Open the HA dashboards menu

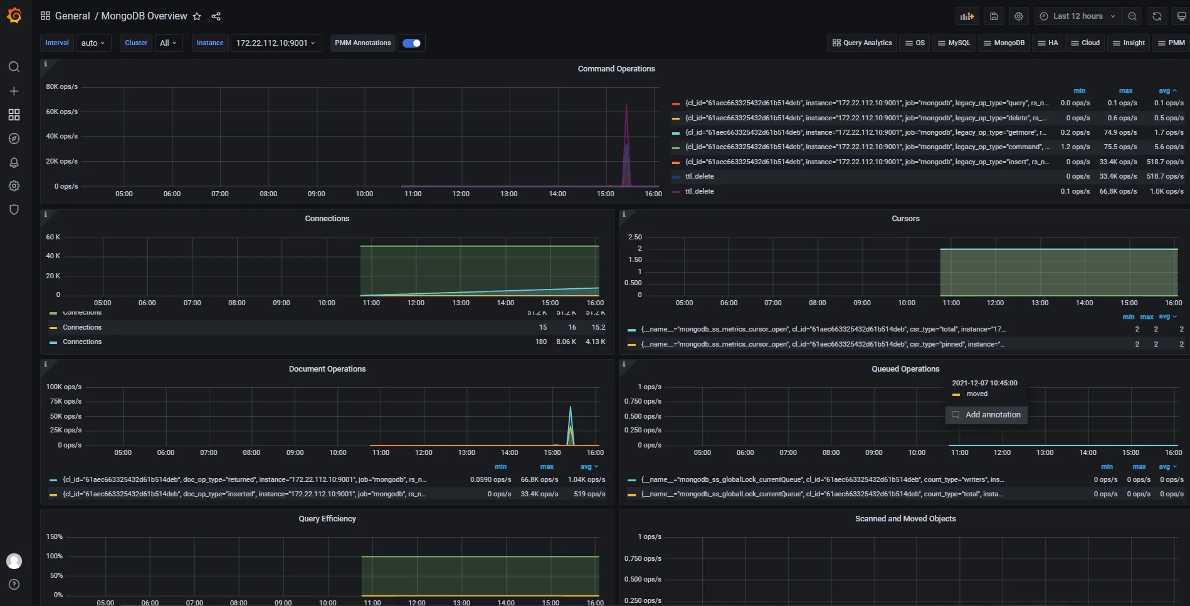tap(1048, 43)
